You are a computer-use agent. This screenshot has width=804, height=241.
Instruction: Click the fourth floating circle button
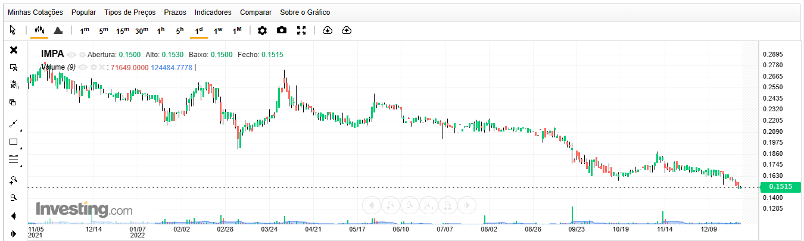click(x=428, y=205)
